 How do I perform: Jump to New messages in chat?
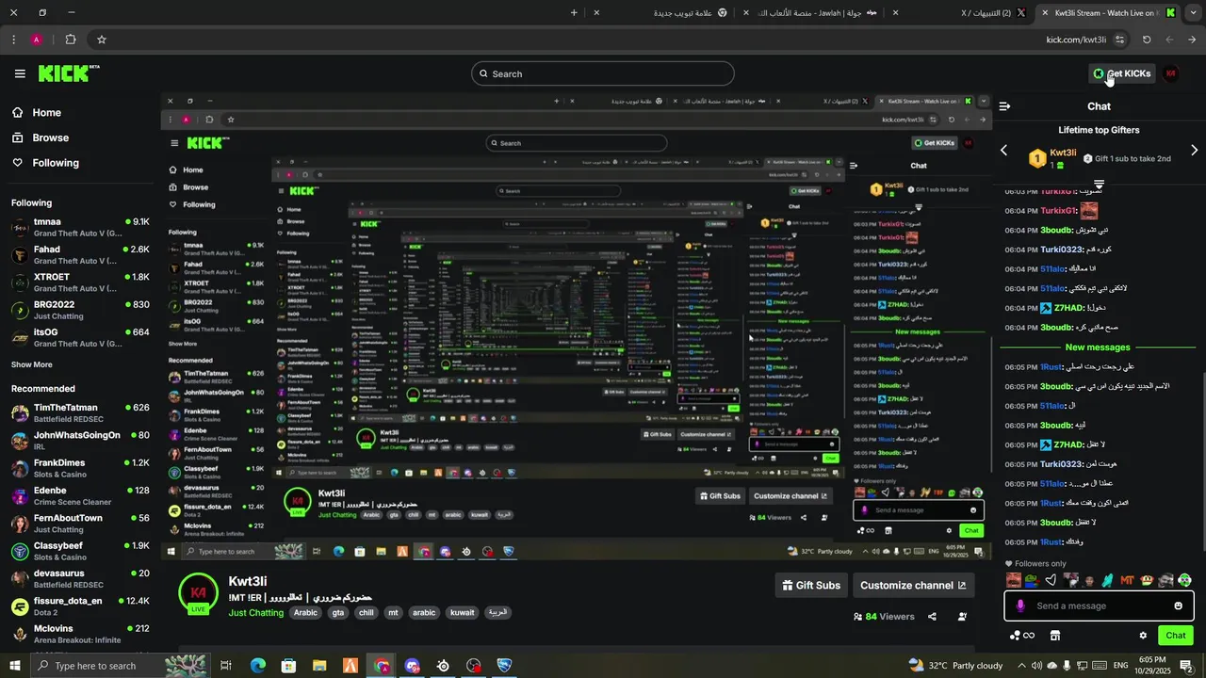click(1098, 347)
